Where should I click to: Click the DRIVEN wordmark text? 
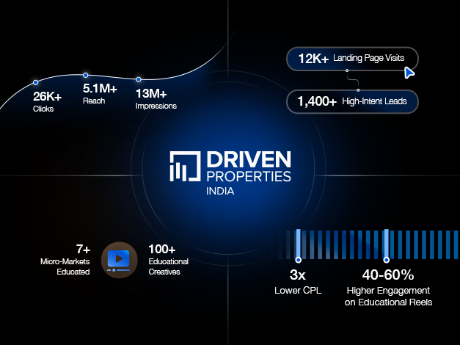click(x=249, y=159)
